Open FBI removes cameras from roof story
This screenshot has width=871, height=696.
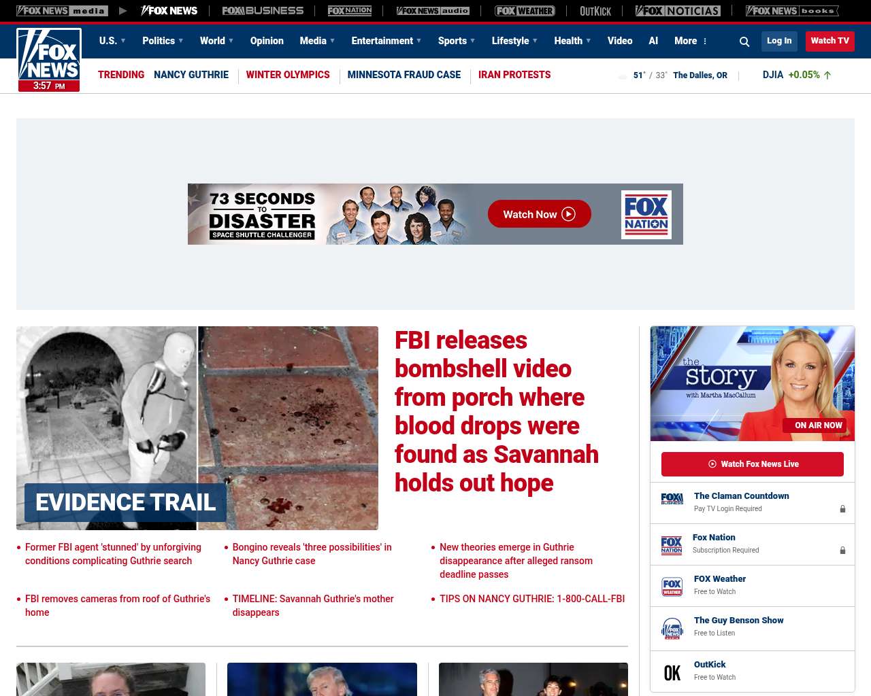point(118,606)
